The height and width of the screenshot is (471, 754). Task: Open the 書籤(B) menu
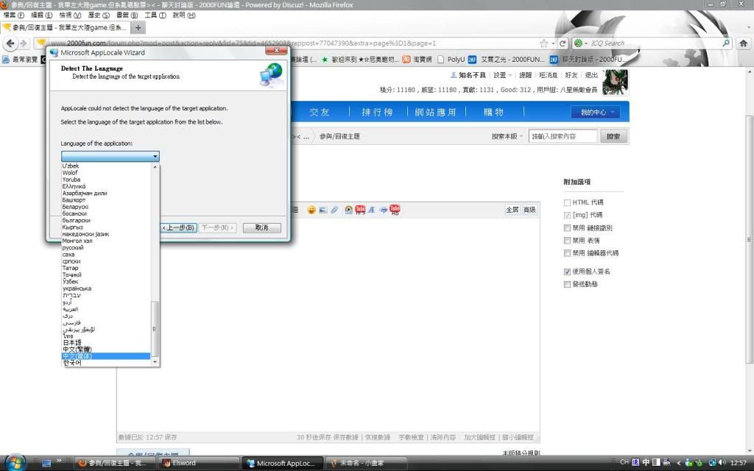click(x=127, y=15)
